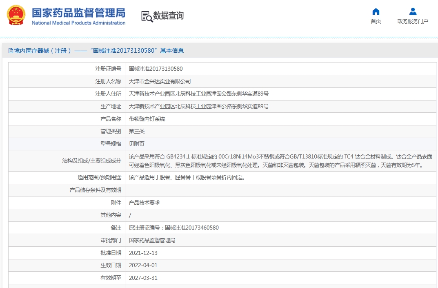Click the 生效日期 label

111,265
